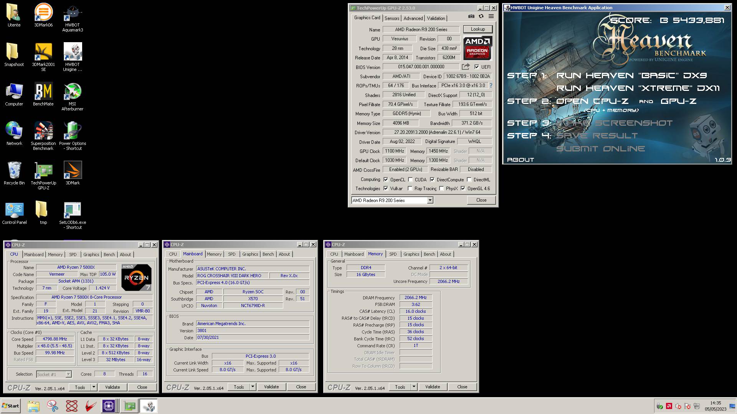Toggle the OpenGL 4.6 checkbox
The image size is (737, 414).
tap(463, 188)
